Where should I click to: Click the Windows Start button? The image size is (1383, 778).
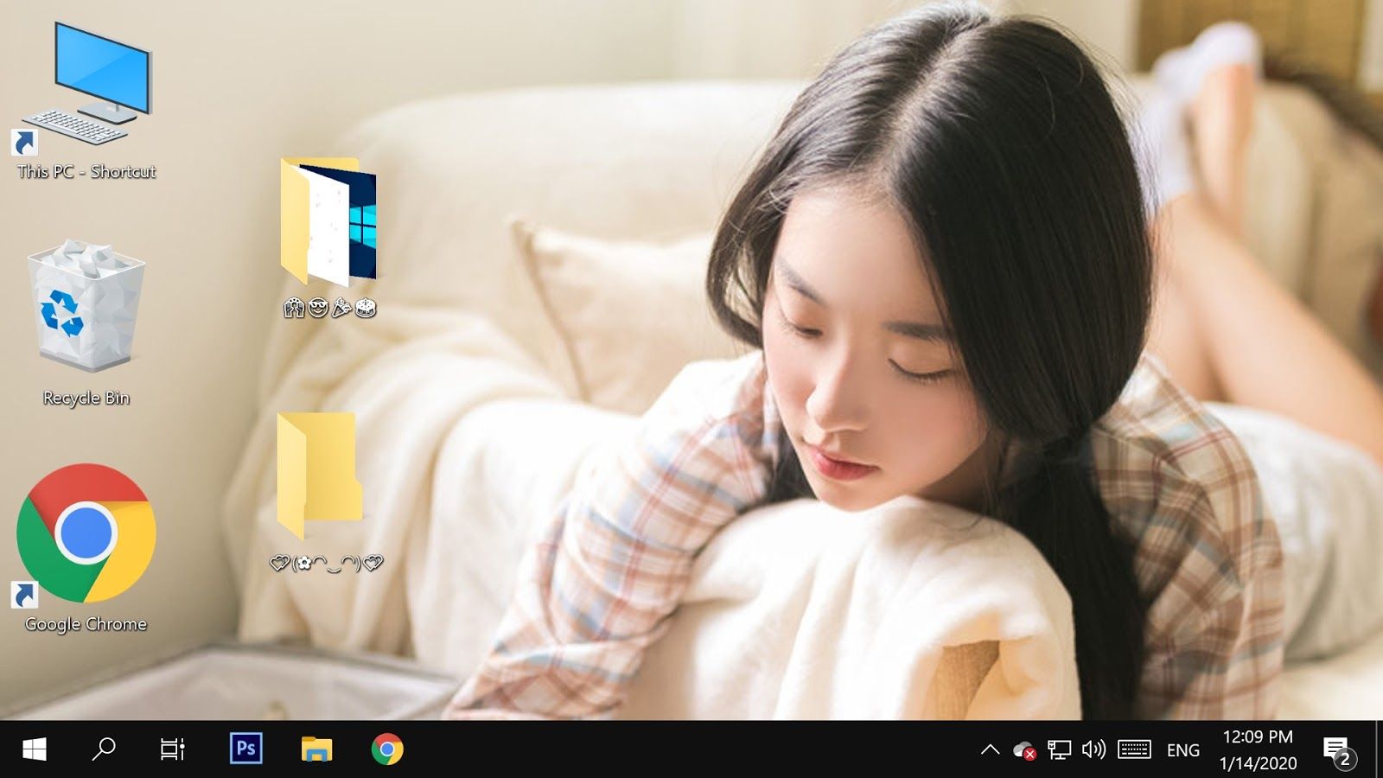[34, 749]
